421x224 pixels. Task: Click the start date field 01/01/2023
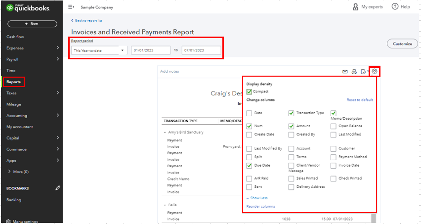[x=150, y=50]
